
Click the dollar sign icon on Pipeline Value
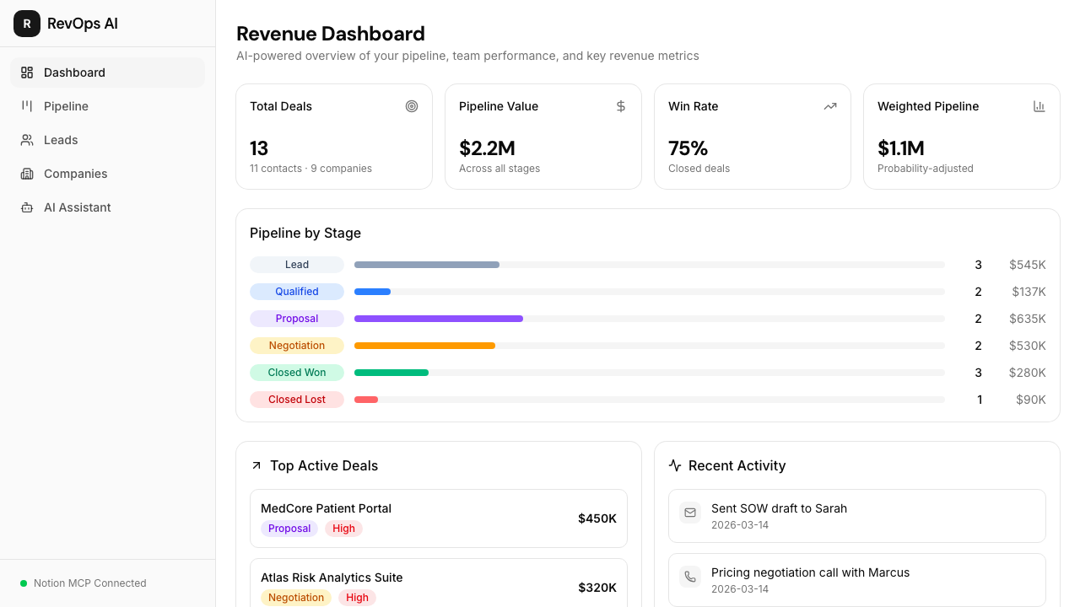point(621,106)
